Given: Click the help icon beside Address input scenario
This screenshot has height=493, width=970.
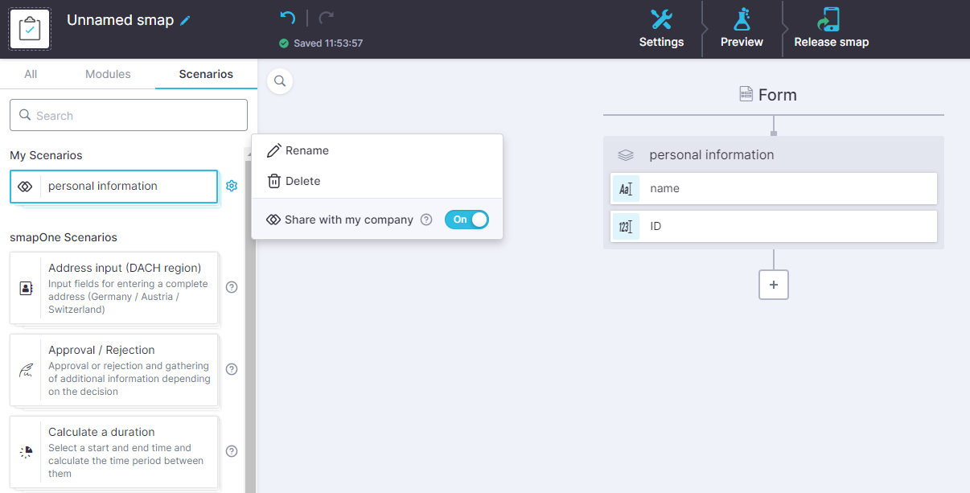Looking at the screenshot, I should [231, 287].
